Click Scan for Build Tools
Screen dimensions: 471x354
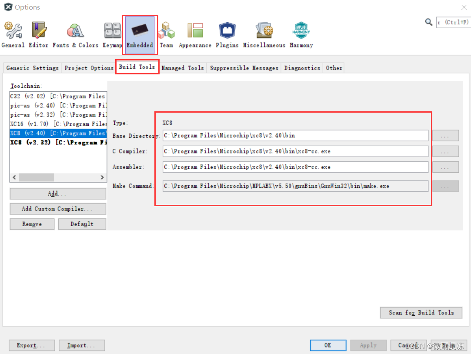point(421,313)
